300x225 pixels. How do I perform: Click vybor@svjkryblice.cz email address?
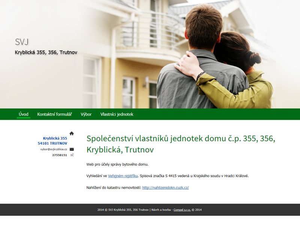[54, 149]
